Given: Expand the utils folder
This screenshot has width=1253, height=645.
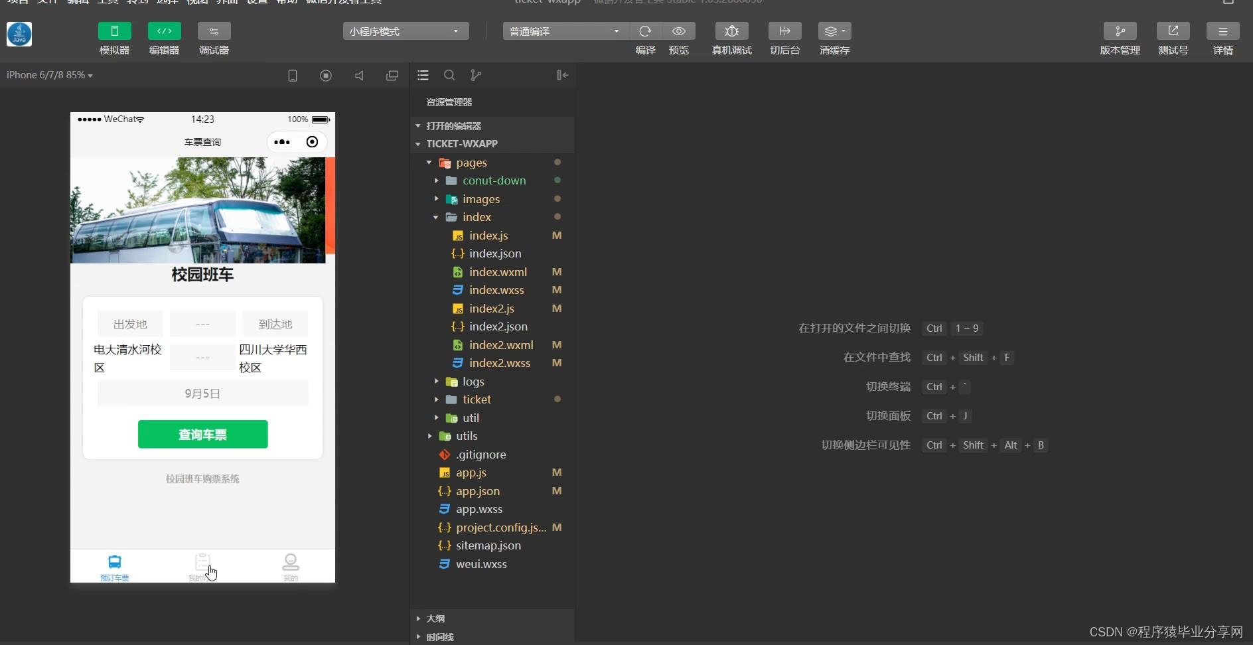Looking at the screenshot, I should pos(492,436).
